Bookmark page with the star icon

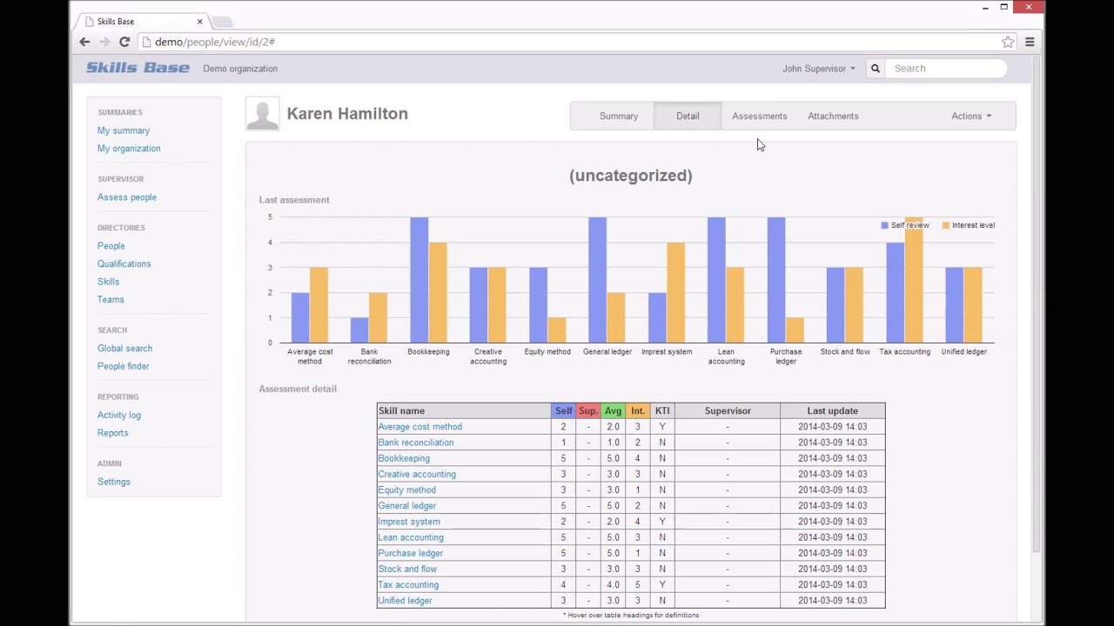(x=1008, y=42)
